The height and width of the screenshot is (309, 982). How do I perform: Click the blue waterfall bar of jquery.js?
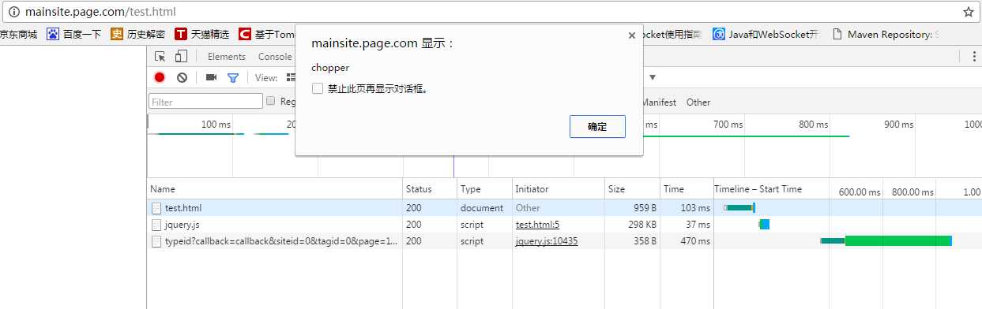point(764,224)
